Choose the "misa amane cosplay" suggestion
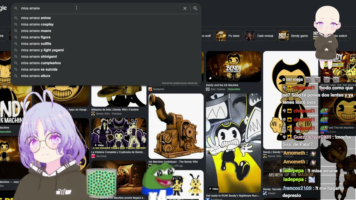This screenshot has height=200, width=356. tap(106, 24)
